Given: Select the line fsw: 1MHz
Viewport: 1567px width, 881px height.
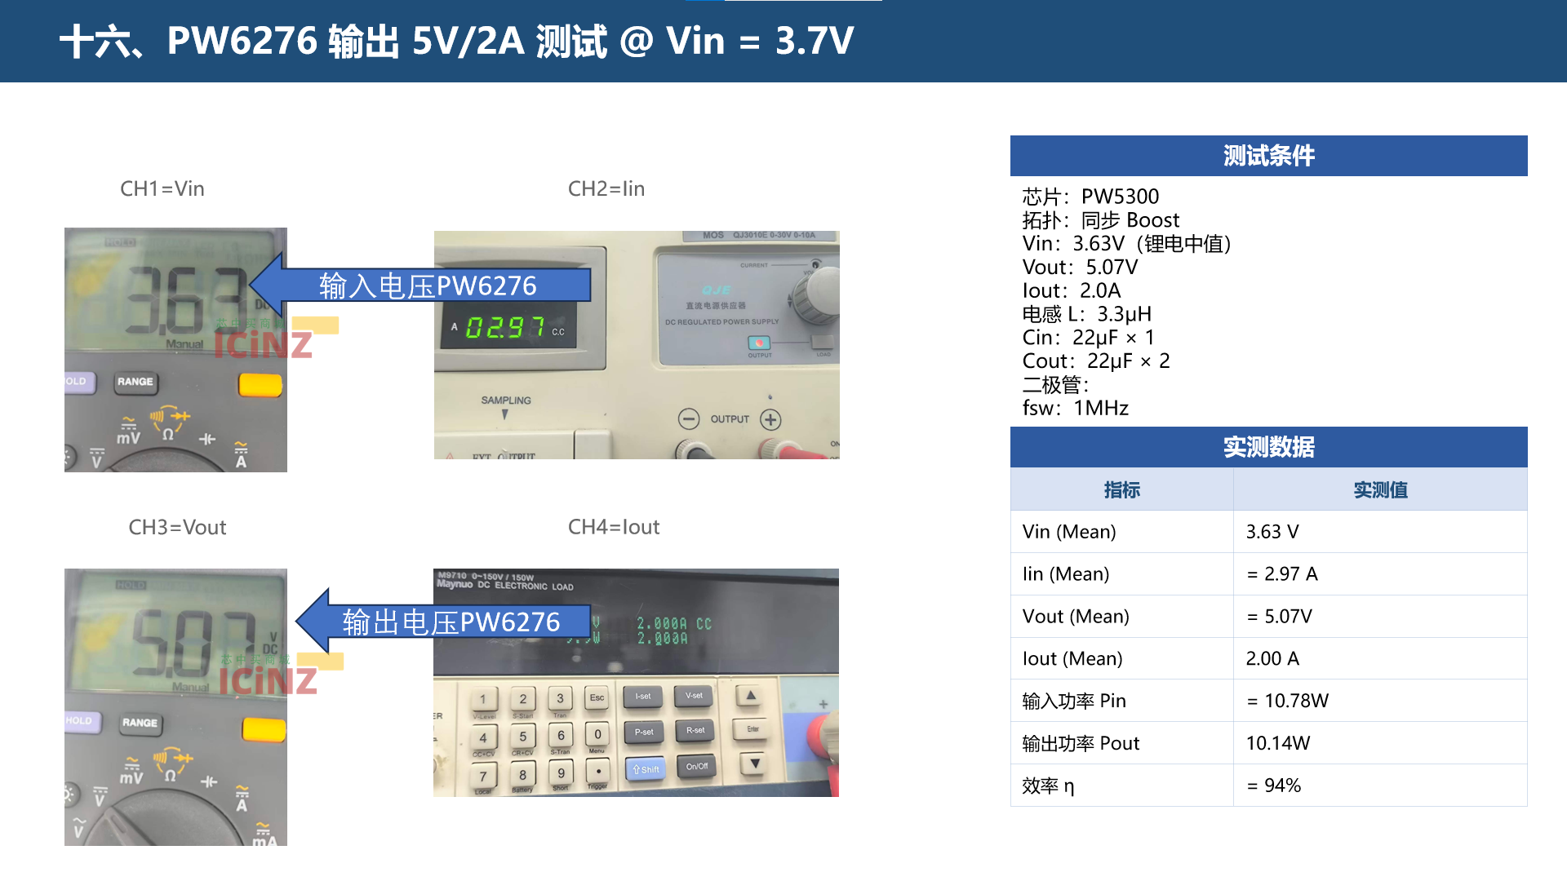Looking at the screenshot, I should (1076, 409).
